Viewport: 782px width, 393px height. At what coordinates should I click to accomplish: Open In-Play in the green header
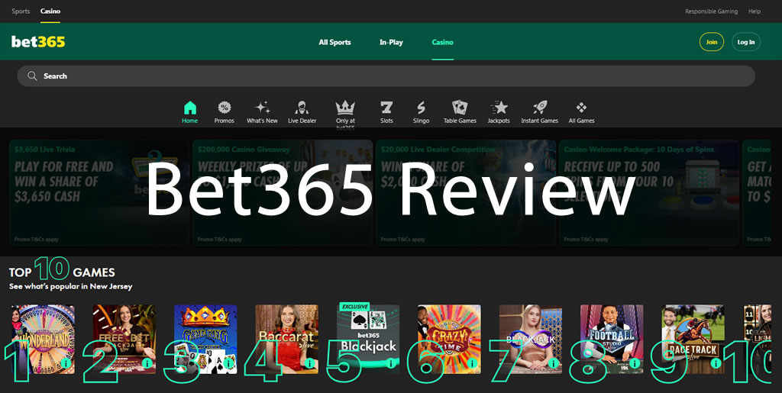(391, 42)
